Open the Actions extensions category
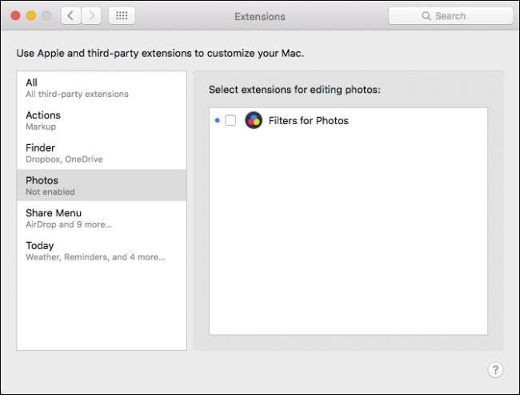The width and height of the screenshot is (520, 395). pyautogui.click(x=102, y=120)
